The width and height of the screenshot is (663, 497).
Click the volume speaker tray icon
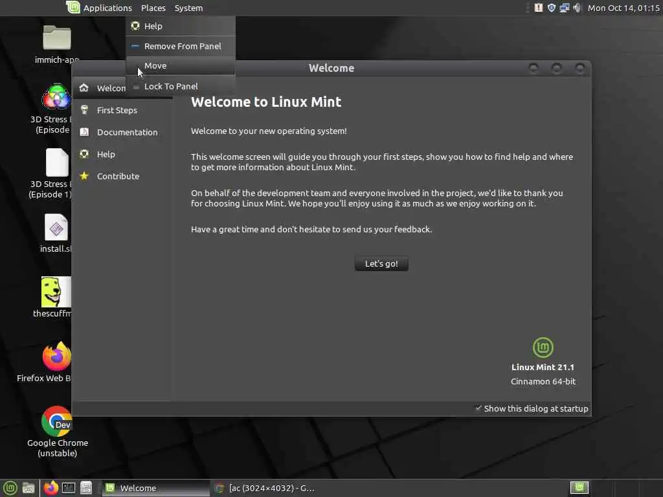tap(577, 8)
